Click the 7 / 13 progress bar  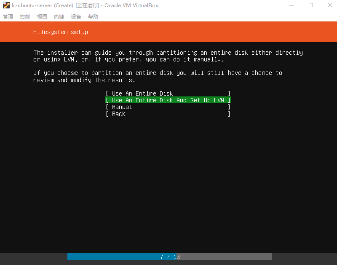[170, 256]
